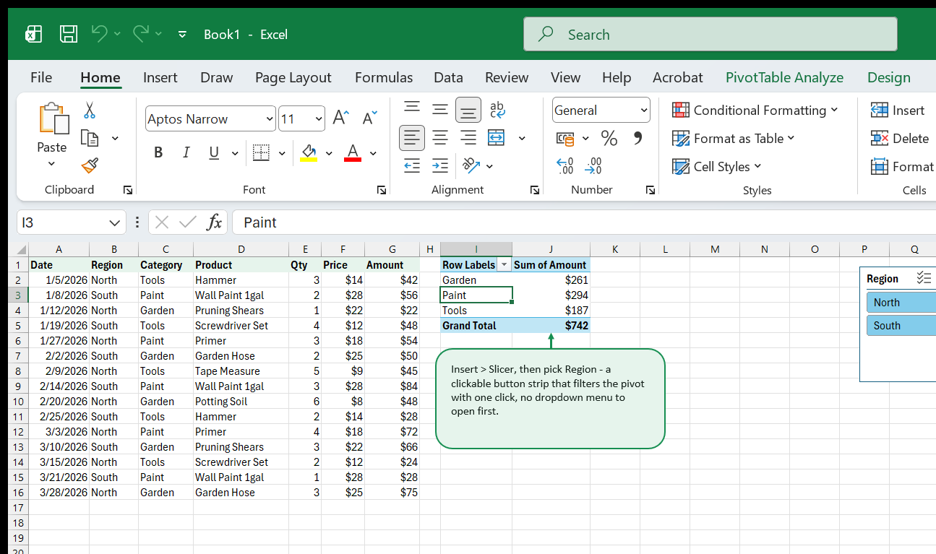Open General number format dropdown
The height and width of the screenshot is (554, 936).
click(x=644, y=111)
